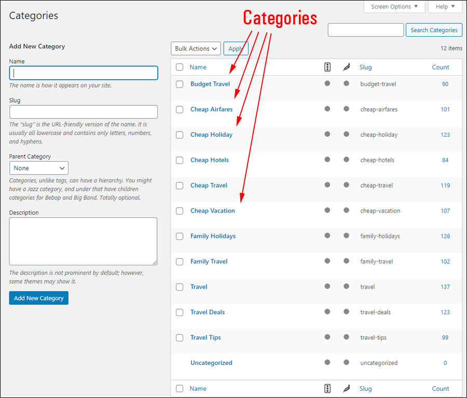Sort by Slug column header
467x398 pixels.
coord(365,67)
